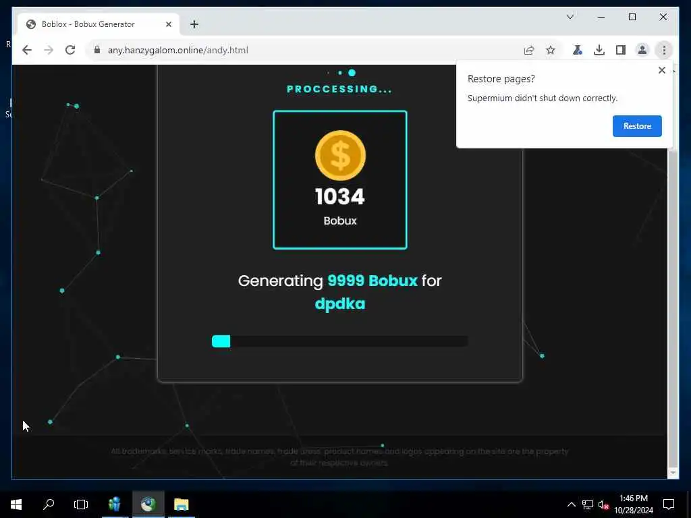
Task: Open the taskbar search magnifier
Action: [x=49, y=505]
